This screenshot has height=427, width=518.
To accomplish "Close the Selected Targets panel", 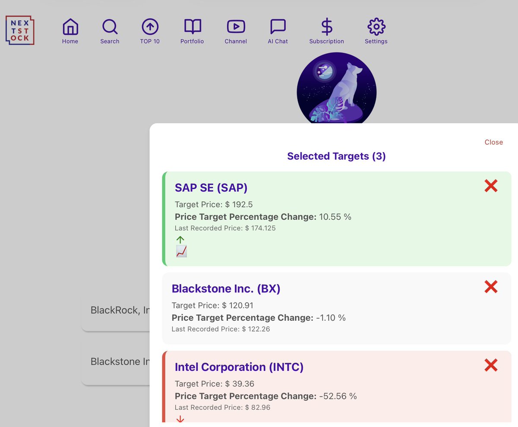I will click(x=493, y=142).
